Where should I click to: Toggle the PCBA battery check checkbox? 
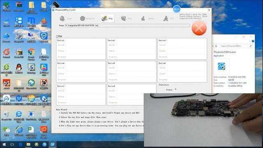[178, 16]
